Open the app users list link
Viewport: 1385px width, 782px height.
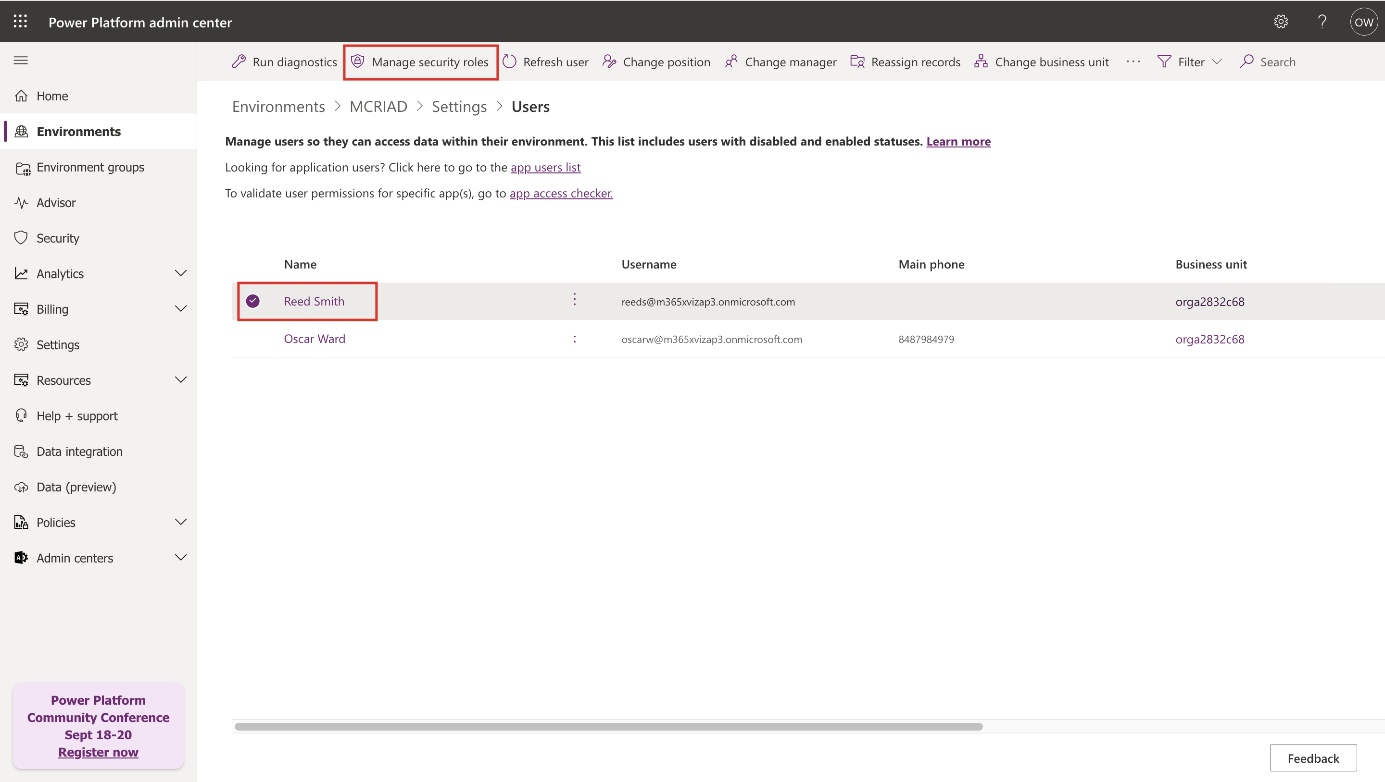point(545,167)
